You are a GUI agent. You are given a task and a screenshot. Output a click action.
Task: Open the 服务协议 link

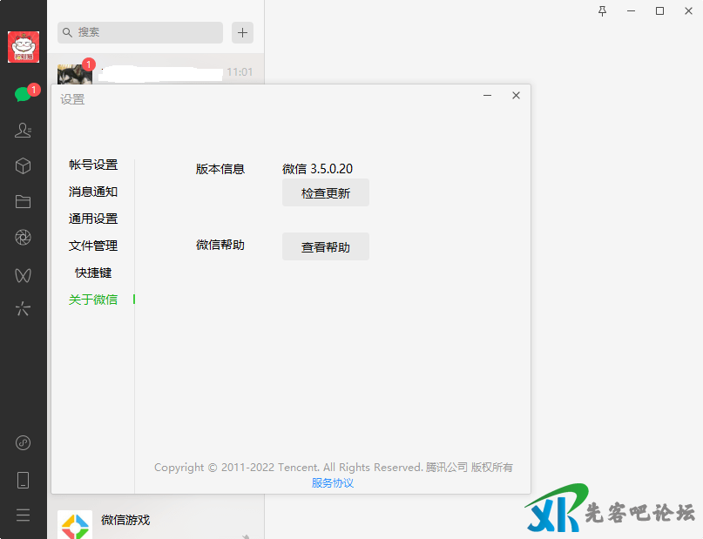pyautogui.click(x=333, y=483)
